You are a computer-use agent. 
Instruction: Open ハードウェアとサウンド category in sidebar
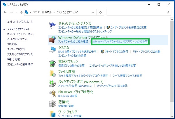[x=17, y=39]
